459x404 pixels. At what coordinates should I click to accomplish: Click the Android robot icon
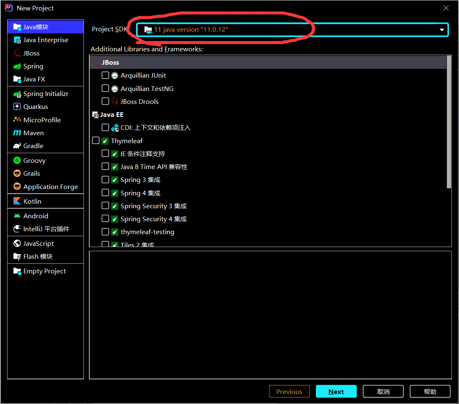[x=17, y=216]
